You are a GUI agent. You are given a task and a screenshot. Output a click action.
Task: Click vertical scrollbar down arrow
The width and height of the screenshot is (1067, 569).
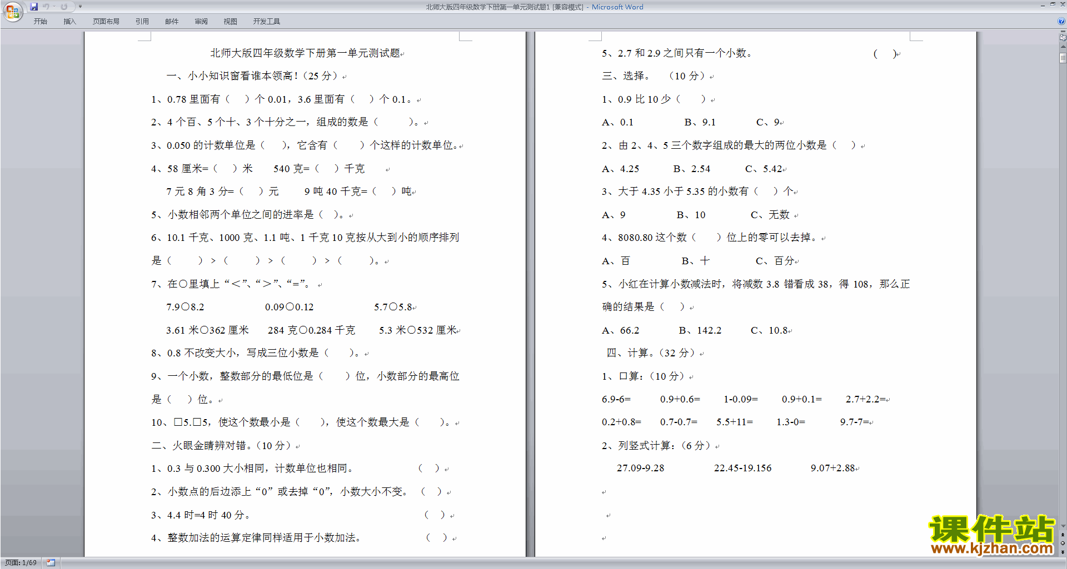pyautogui.click(x=1063, y=526)
